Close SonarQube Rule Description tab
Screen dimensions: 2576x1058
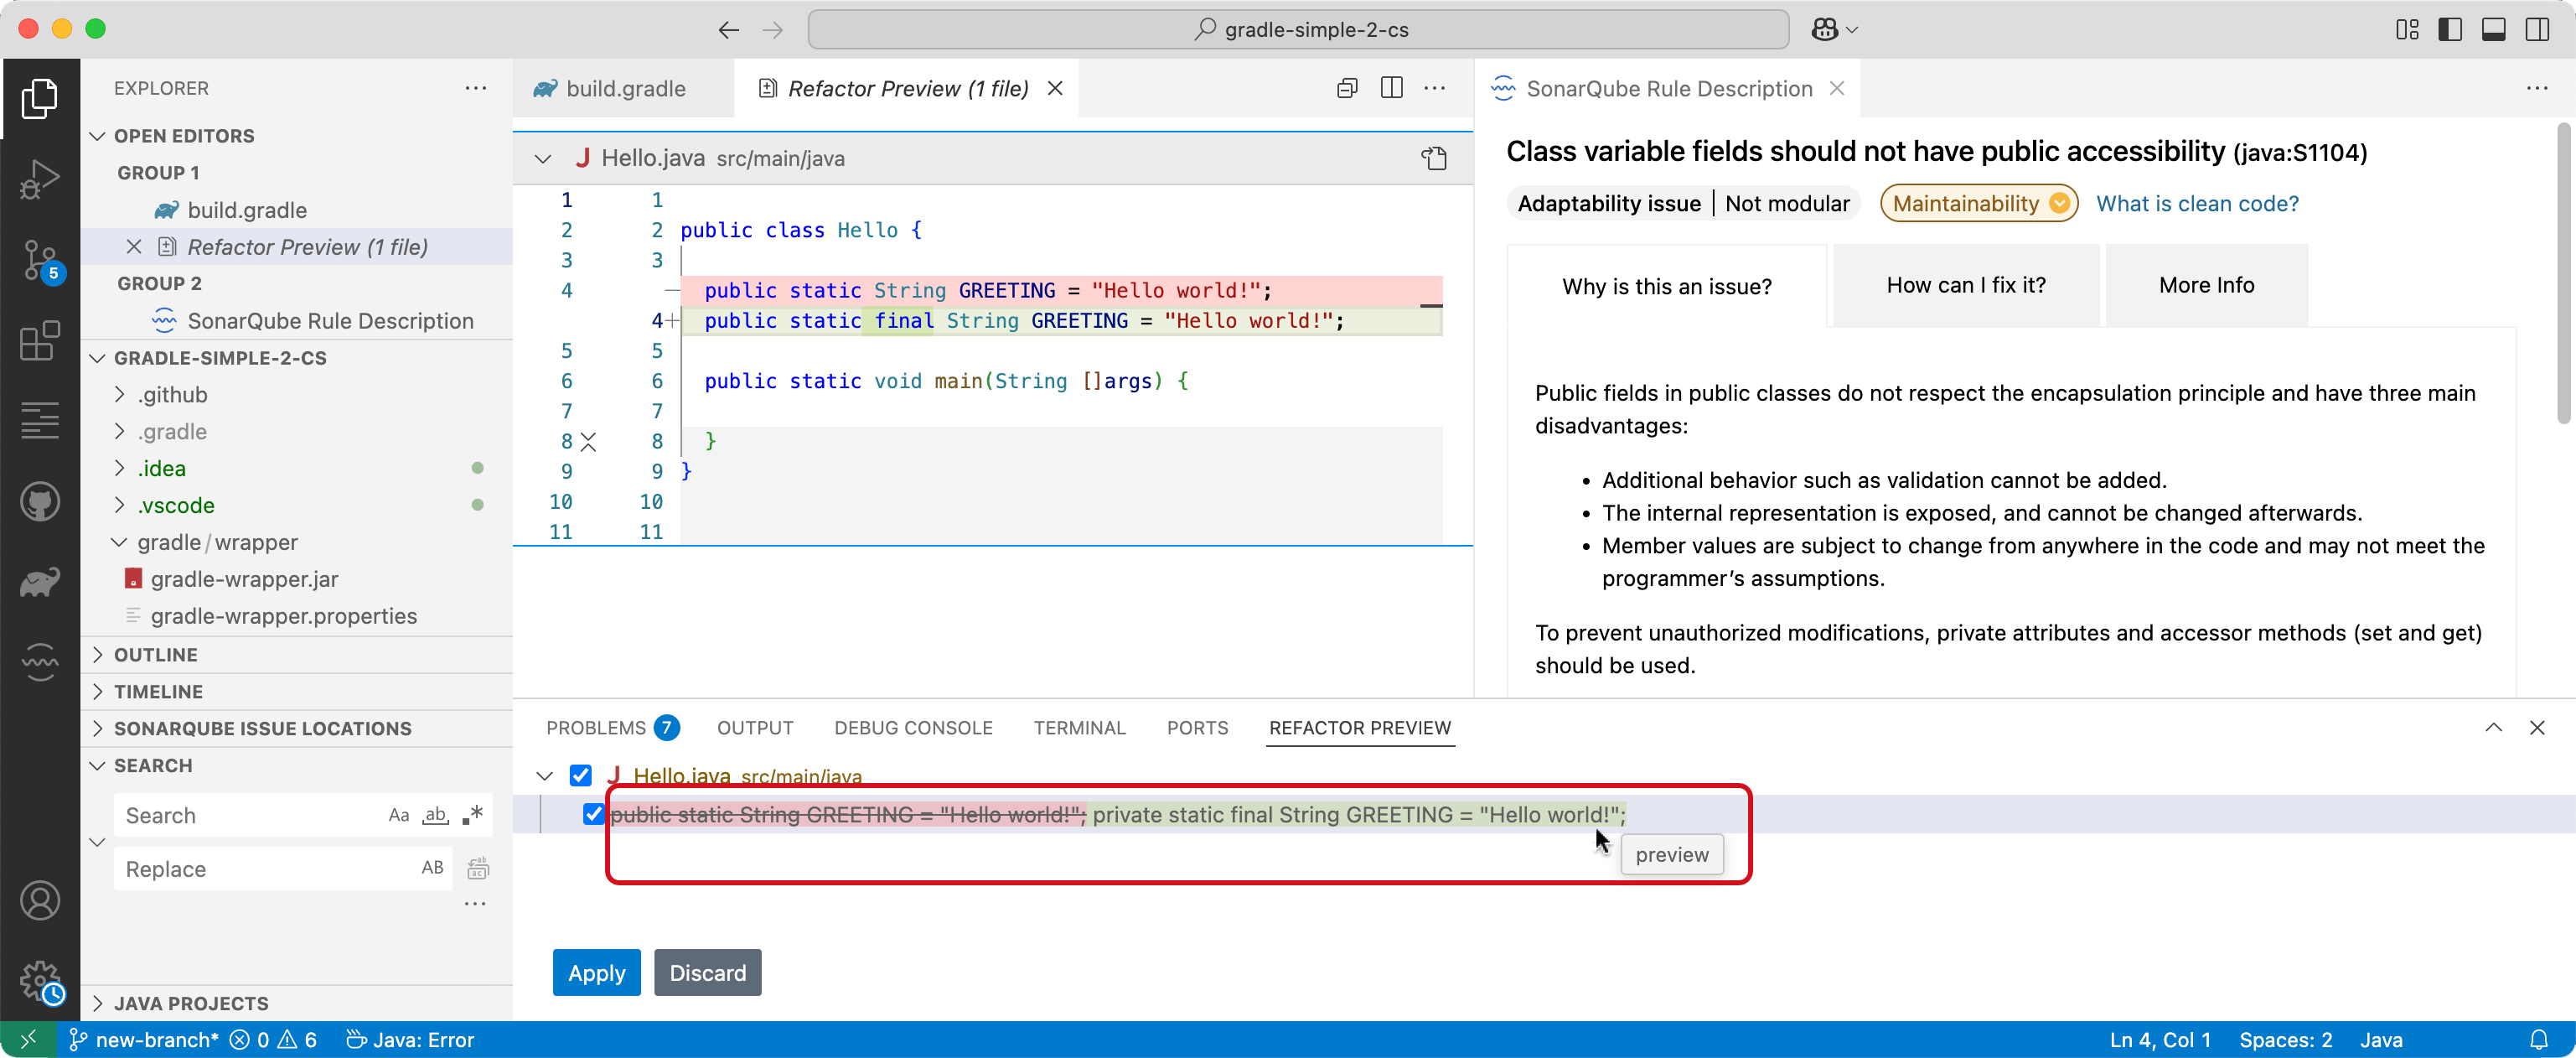point(1837,88)
